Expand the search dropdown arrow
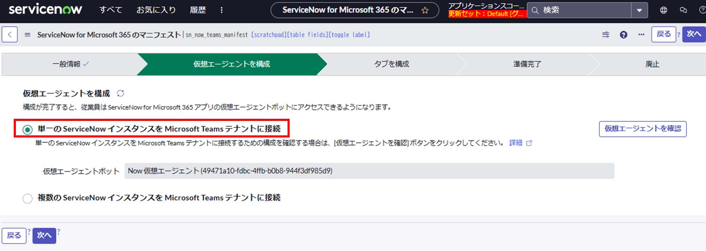The height and width of the screenshot is (251, 706). coord(639,10)
